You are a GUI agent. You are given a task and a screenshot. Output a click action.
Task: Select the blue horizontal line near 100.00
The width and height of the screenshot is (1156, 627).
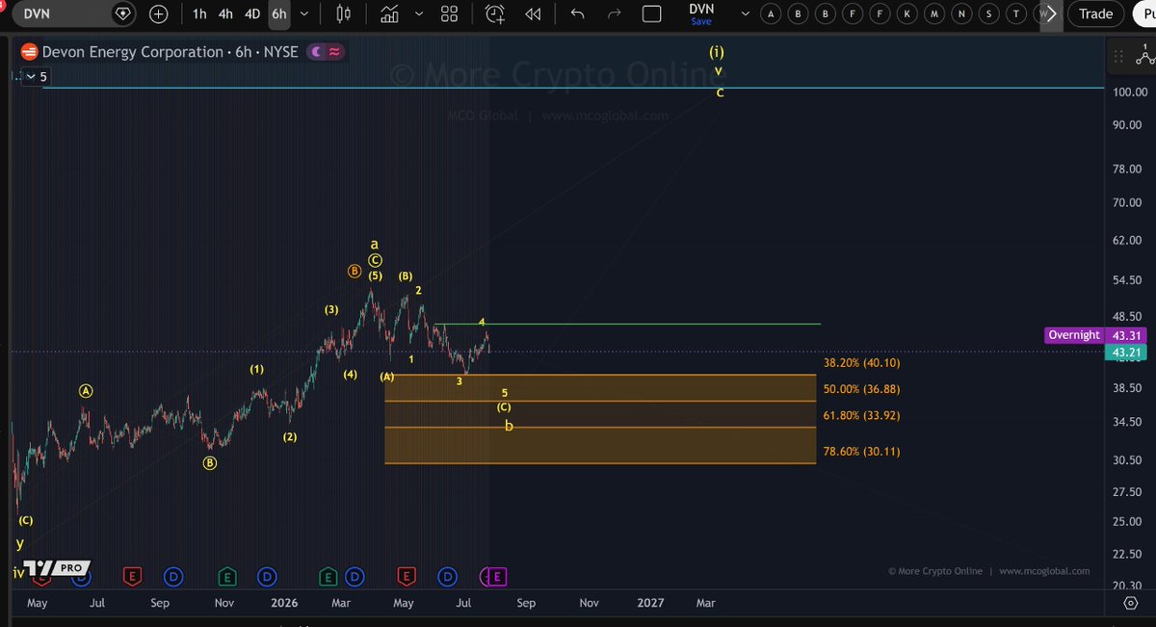tap(573, 88)
